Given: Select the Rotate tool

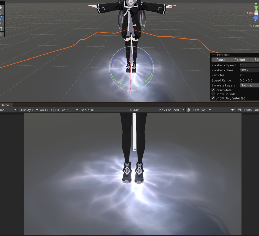Looking at the screenshot, I should (2, 18).
